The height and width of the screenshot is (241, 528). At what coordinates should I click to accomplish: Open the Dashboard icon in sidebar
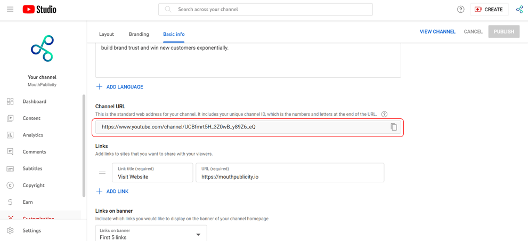click(10, 101)
